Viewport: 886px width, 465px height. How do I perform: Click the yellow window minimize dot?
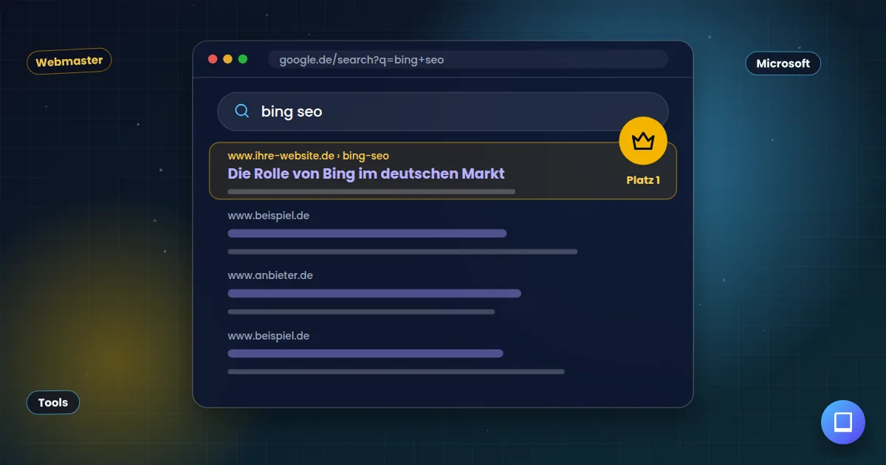coord(227,59)
